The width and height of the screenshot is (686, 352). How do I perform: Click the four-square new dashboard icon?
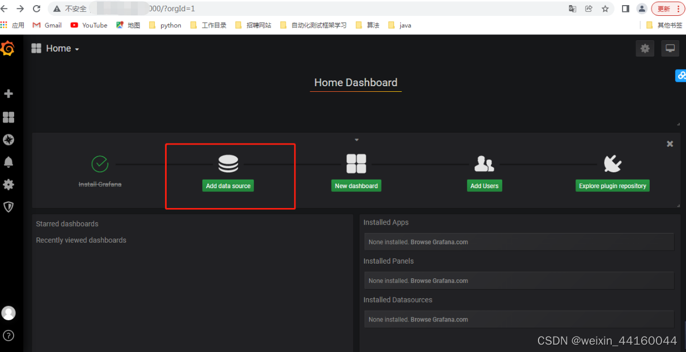point(356,164)
